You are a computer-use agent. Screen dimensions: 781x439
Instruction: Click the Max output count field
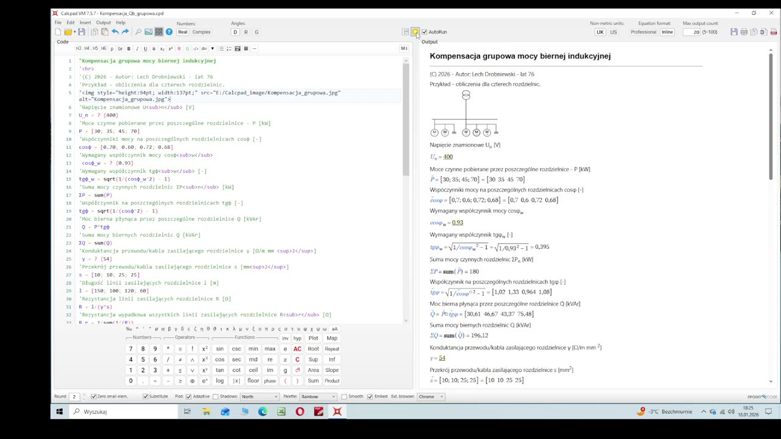tap(693, 32)
